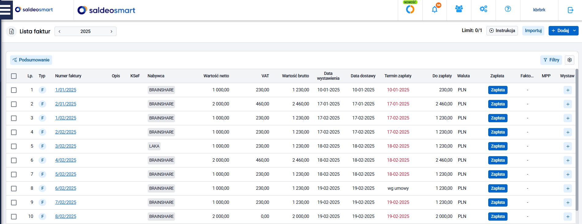Expand the Dodaj dropdown arrow
This screenshot has height=224, width=582.
[x=574, y=31]
